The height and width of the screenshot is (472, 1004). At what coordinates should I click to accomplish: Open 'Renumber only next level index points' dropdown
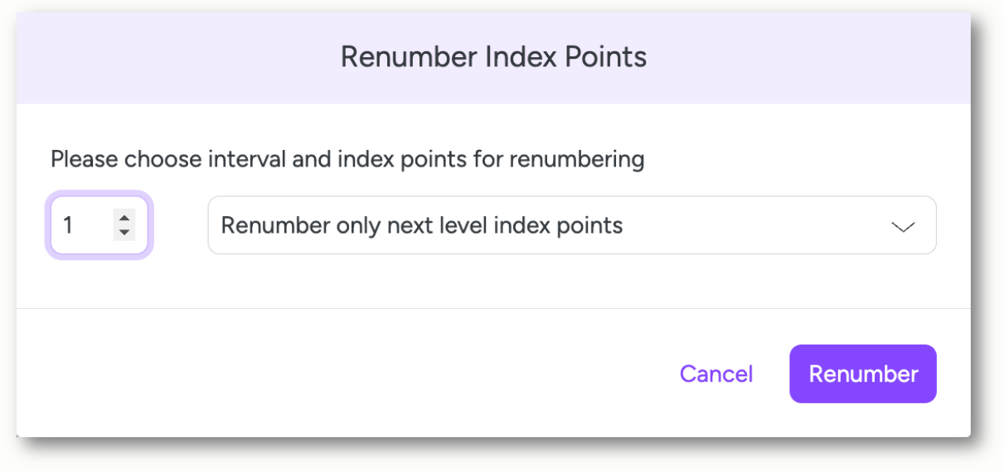point(572,225)
